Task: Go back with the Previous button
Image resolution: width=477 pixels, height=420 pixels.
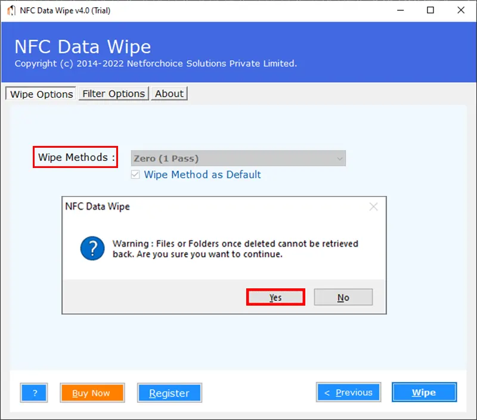Action: [x=349, y=393]
